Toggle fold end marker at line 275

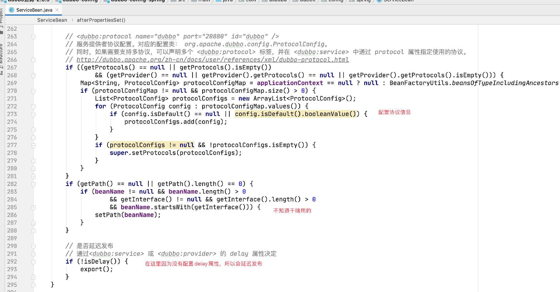coord(33,130)
